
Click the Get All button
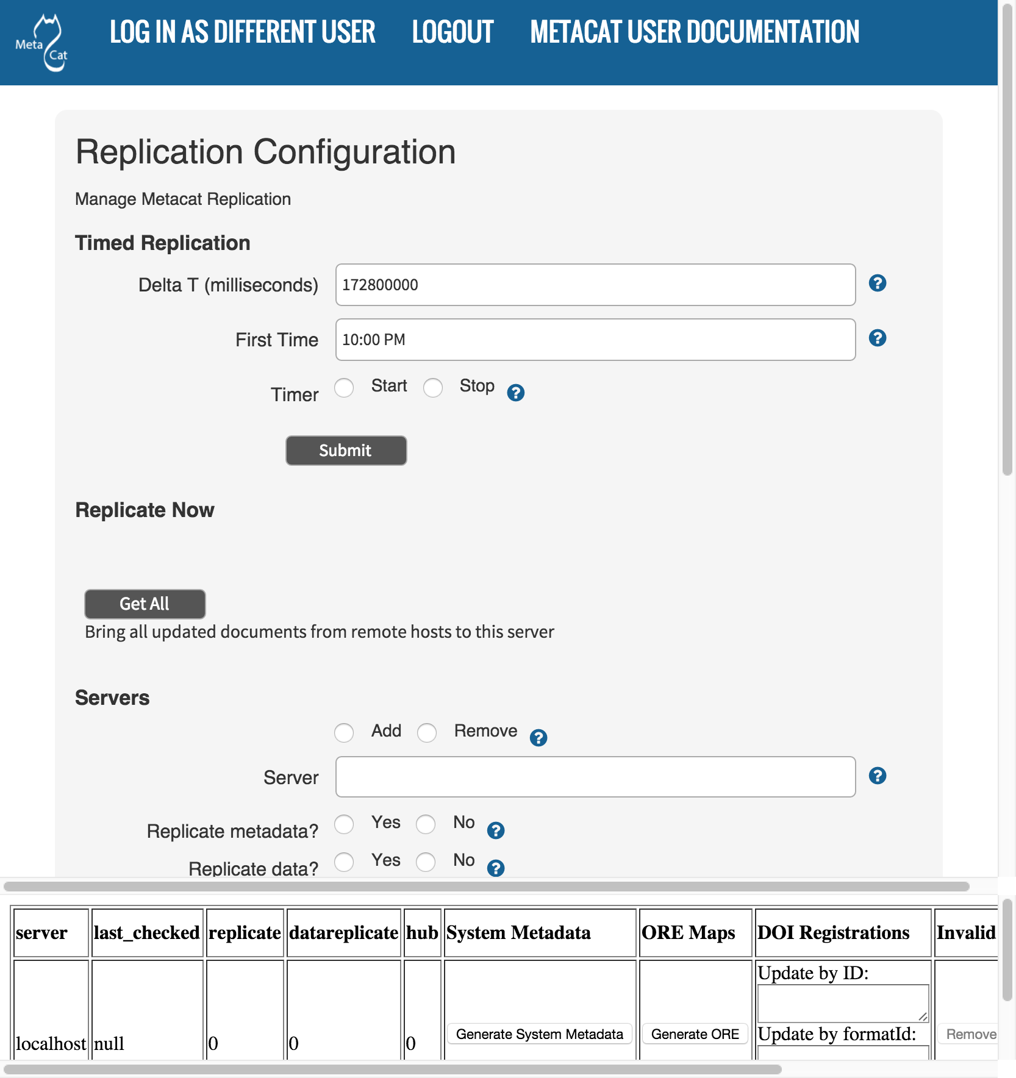[145, 604]
